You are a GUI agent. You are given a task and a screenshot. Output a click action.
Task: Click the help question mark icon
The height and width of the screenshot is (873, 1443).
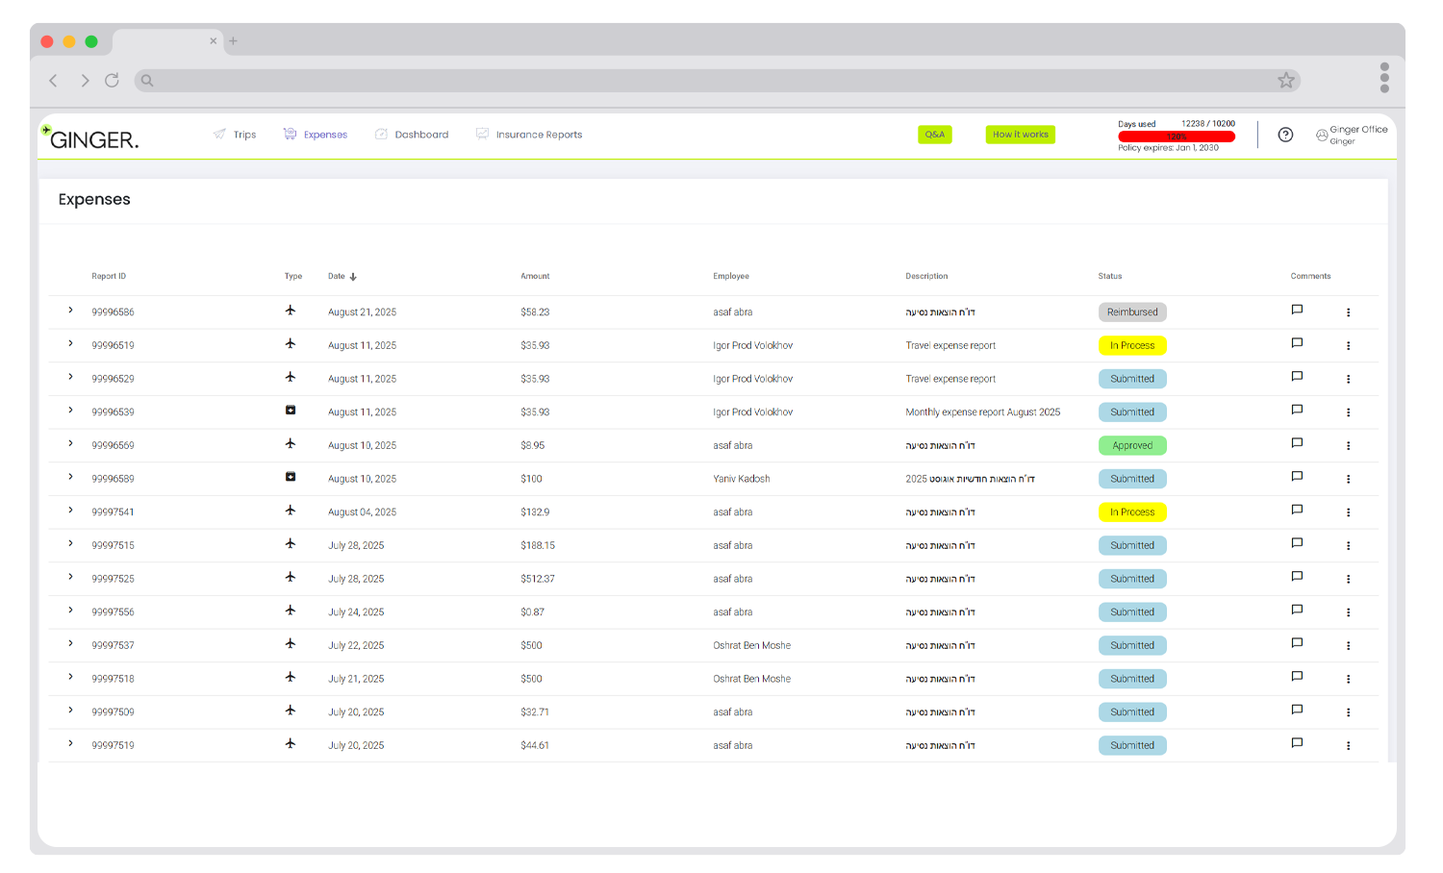pos(1285,135)
